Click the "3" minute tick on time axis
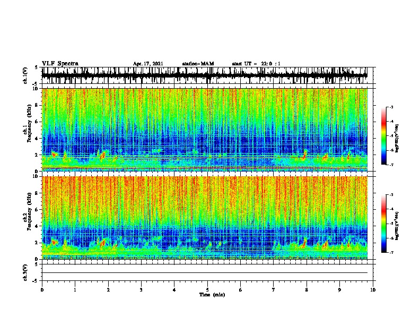This screenshot has height=325, width=420. pos(141,289)
